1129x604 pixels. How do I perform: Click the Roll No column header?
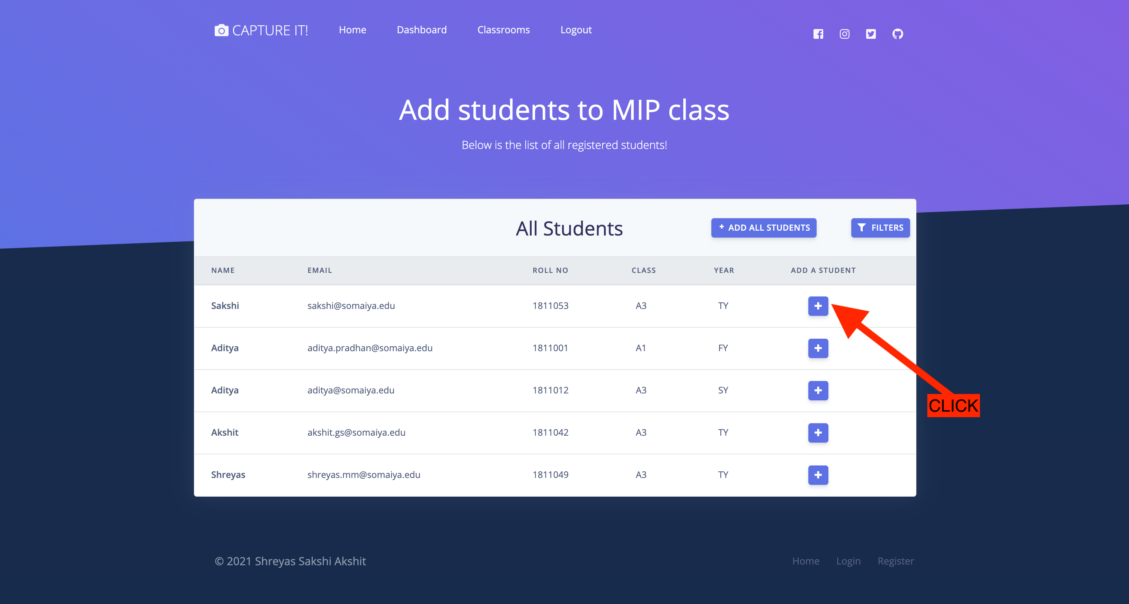click(550, 270)
